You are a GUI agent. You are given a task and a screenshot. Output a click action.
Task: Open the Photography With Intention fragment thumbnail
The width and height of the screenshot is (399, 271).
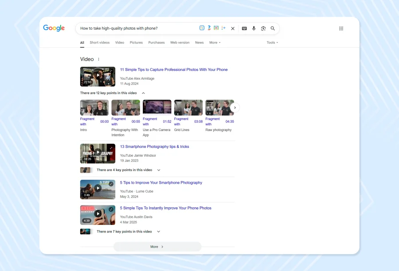coord(126,108)
